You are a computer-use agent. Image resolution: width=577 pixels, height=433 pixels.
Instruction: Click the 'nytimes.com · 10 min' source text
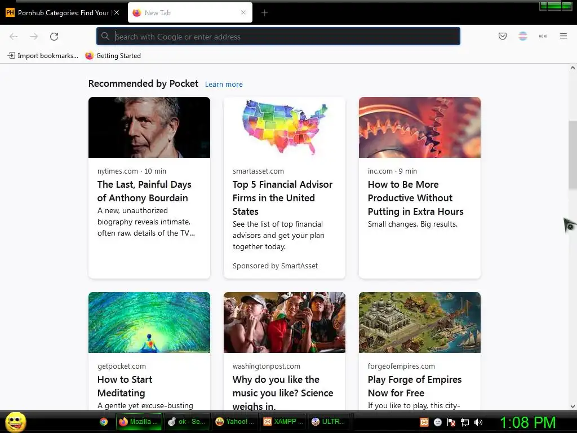132,171
